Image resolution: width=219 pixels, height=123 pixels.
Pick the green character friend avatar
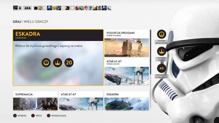pos(82,8)
